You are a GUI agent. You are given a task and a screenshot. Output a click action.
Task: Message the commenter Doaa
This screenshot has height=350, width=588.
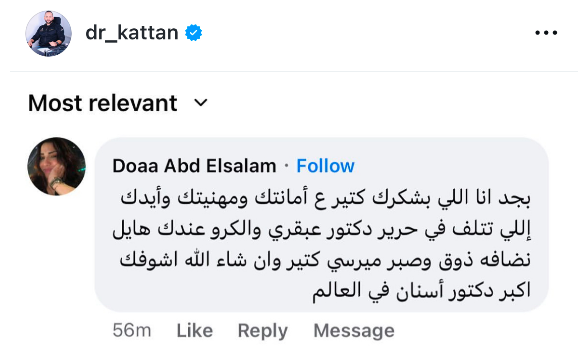pos(354,331)
